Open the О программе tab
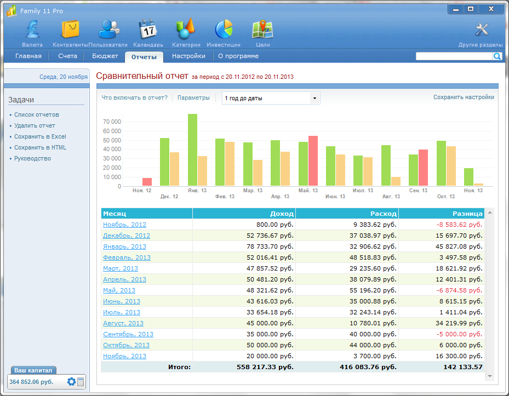This screenshot has width=509, height=396. click(x=238, y=56)
